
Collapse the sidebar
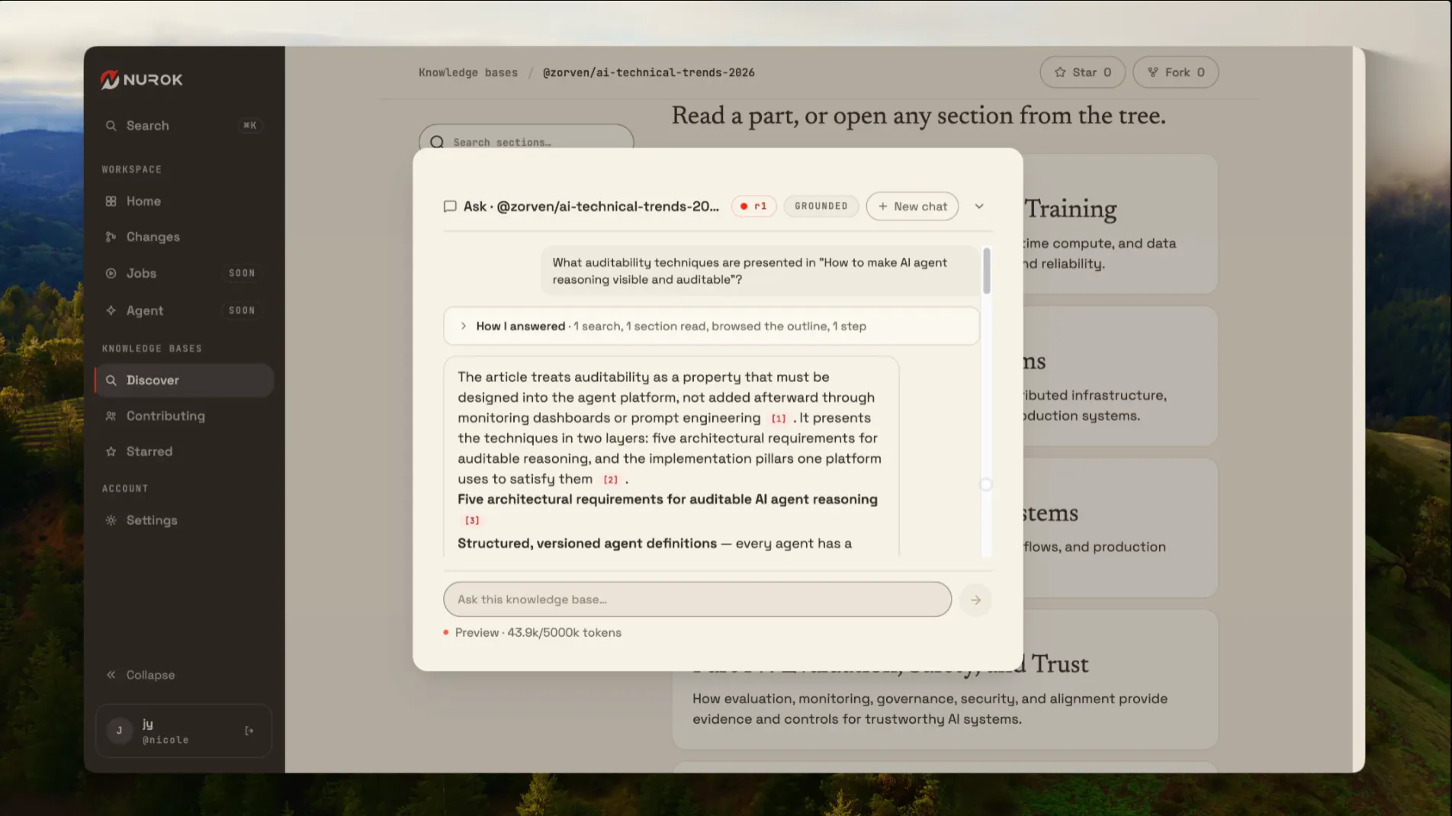click(x=141, y=675)
